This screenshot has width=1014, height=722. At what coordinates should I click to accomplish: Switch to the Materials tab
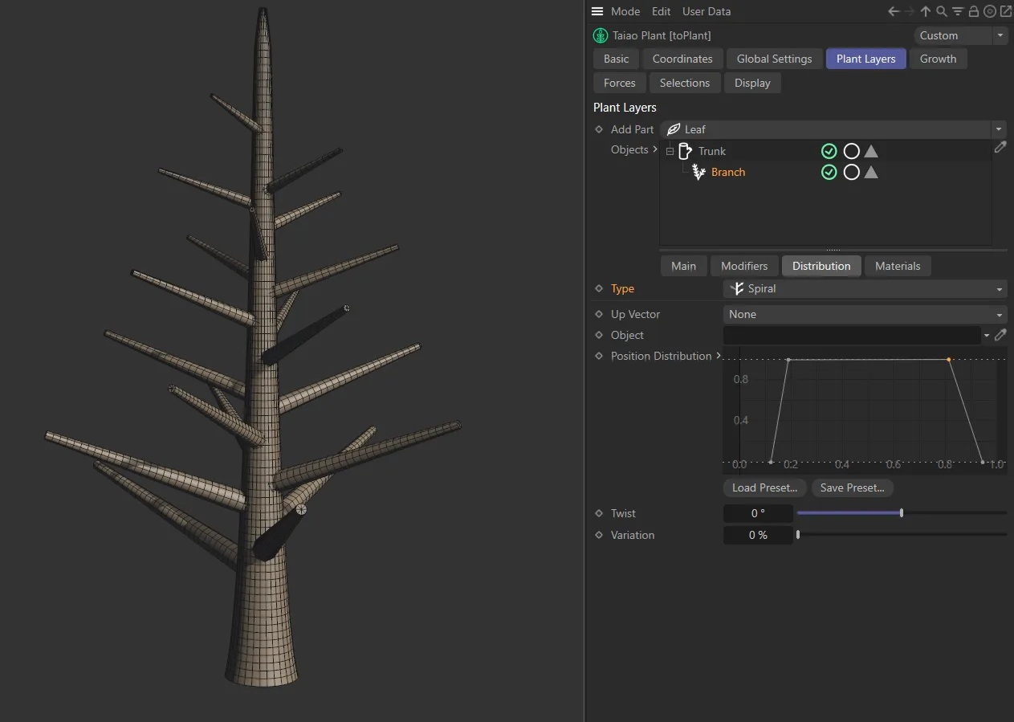pyautogui.click(x=898, y=266)
